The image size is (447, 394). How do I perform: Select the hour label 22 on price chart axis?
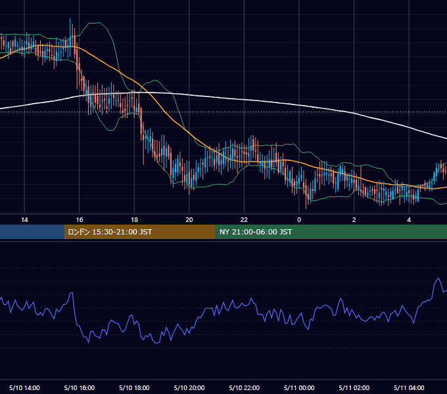244,220
